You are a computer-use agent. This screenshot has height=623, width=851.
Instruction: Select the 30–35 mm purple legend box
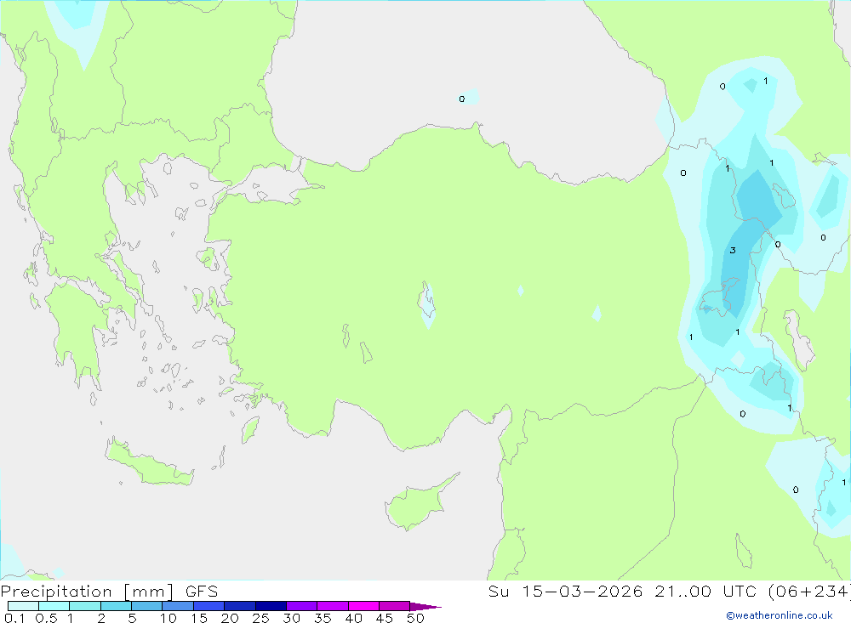coord(301,606)
